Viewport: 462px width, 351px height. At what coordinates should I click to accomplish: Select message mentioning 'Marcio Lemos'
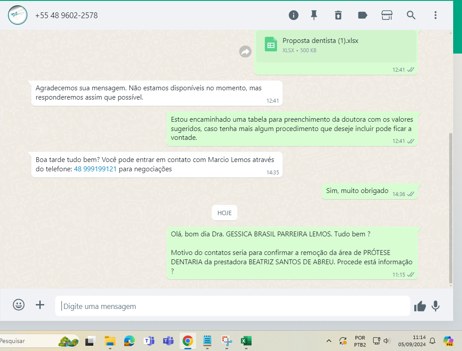click(x=157, y=165)
